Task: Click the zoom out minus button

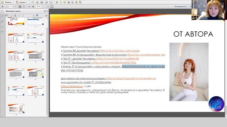Action: coord(29,6)
